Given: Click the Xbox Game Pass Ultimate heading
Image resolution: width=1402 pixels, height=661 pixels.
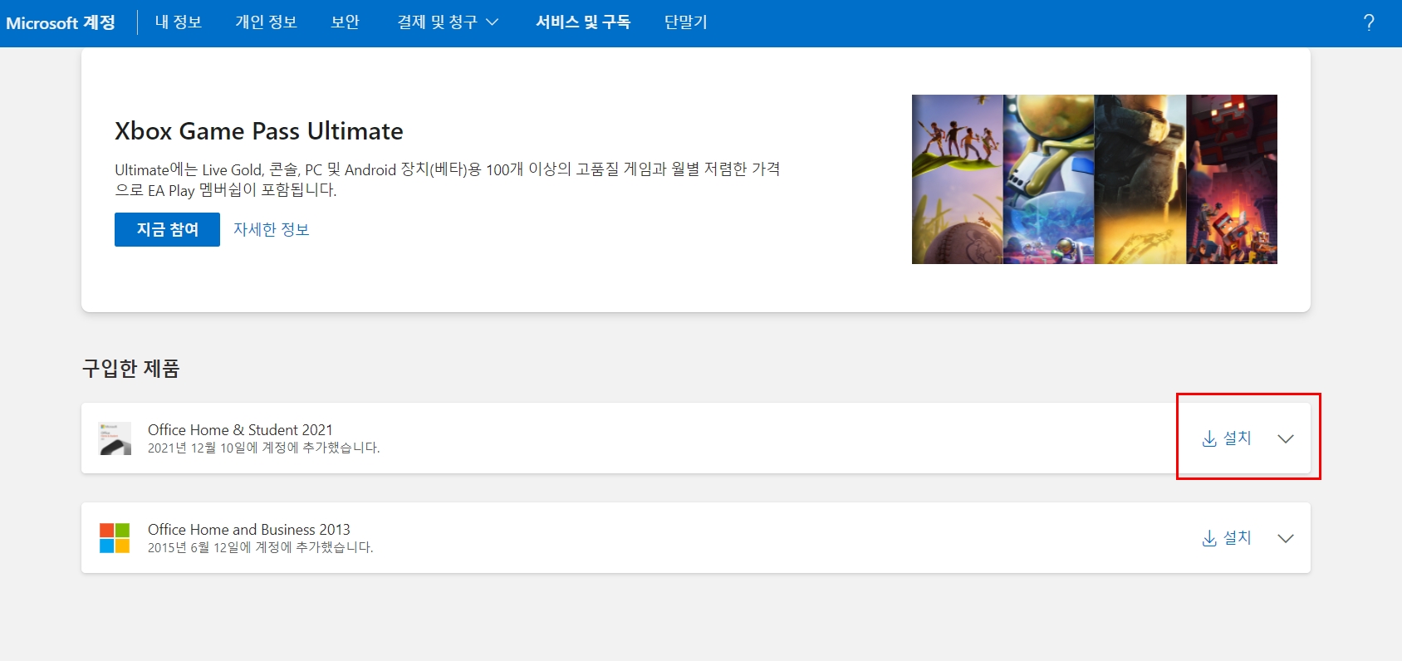Looking at the screenshot, I should (259, 131).
